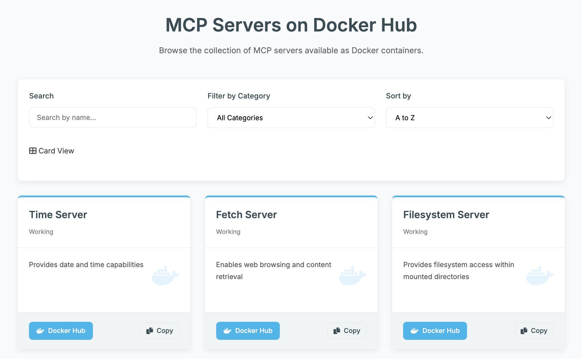Click the copy icon in Filesystem Server card
The image size is (582, 359).
pos(524,331)
